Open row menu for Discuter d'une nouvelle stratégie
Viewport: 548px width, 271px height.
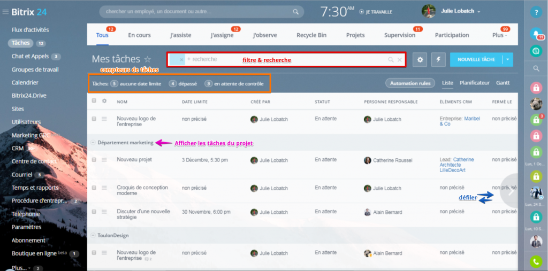(104, 212)
